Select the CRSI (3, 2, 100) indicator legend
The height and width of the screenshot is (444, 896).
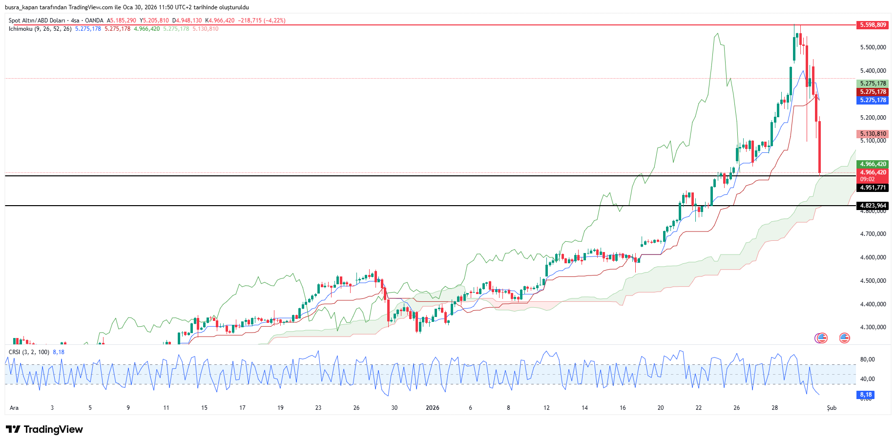pyautogui.click(x=29, y=352)
